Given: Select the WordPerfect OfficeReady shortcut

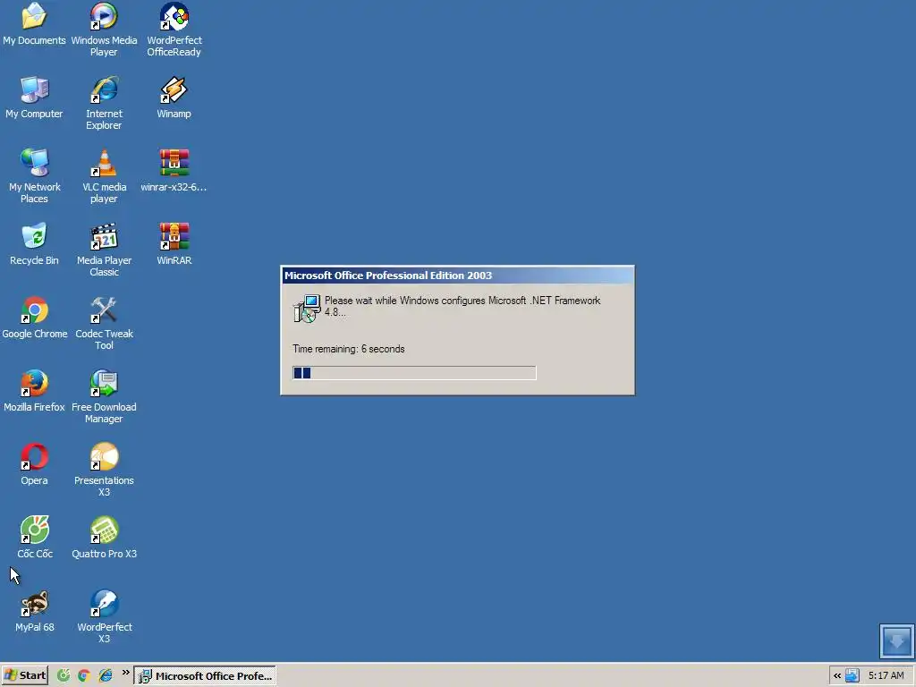Looking at the screenshot, I should pos(174,30).
